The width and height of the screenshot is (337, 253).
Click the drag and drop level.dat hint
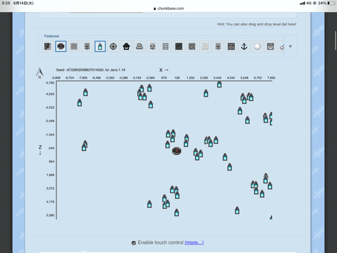(257, 24)
